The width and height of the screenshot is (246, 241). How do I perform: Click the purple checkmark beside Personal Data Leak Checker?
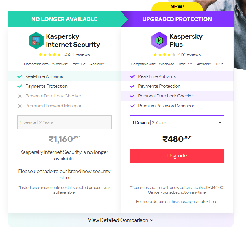pyautogui.click(x=132, y=96)
